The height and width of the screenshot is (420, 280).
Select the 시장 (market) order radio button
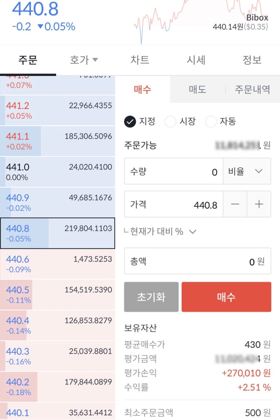pos(170,122)
